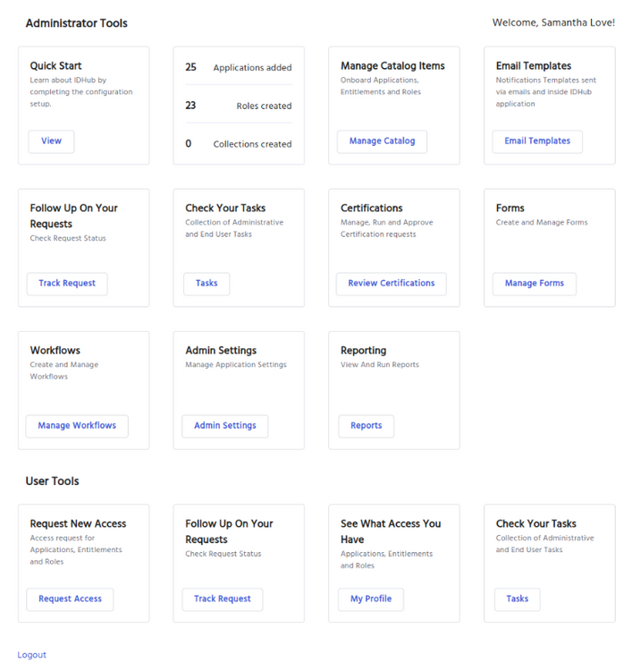Open the Admin Settings button
This screenshot has width=632, height=671.
point(224,426)
